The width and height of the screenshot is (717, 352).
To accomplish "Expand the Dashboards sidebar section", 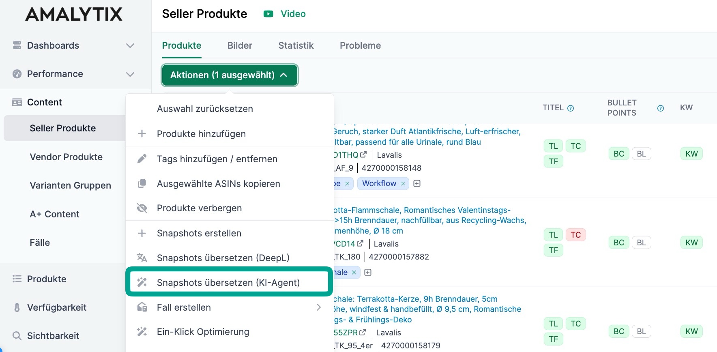I will 130,45.
